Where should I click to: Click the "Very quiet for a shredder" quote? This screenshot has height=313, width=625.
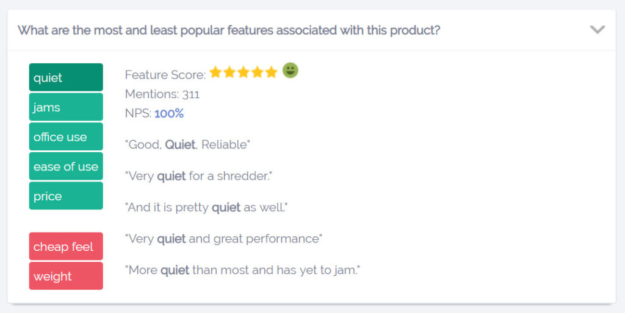coord(198,176)
